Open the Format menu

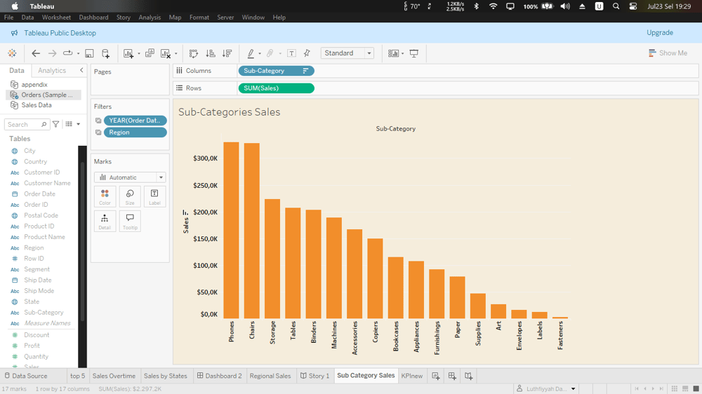(199, 18)
